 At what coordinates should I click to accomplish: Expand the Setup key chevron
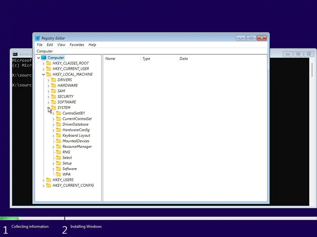53,164
